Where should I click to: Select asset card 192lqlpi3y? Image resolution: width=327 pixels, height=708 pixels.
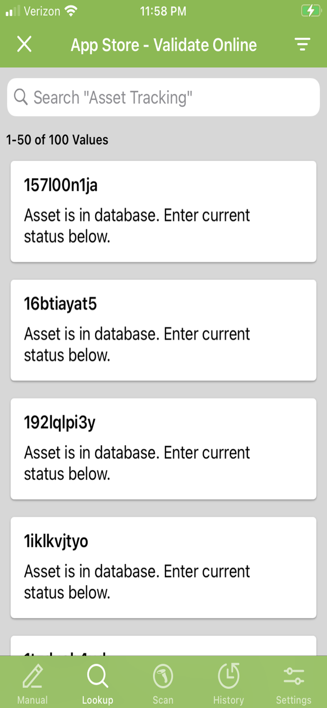click(x=163, y=448)
